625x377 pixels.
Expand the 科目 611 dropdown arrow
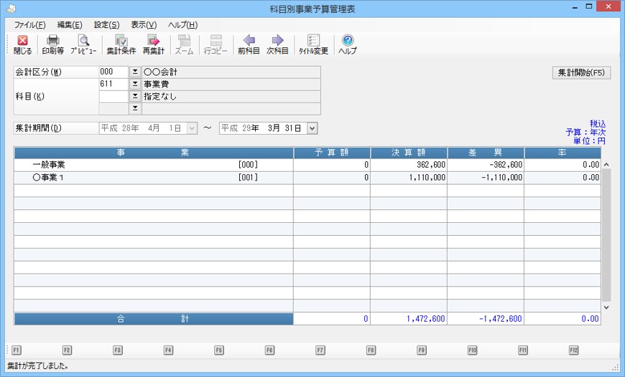point(134,85)
